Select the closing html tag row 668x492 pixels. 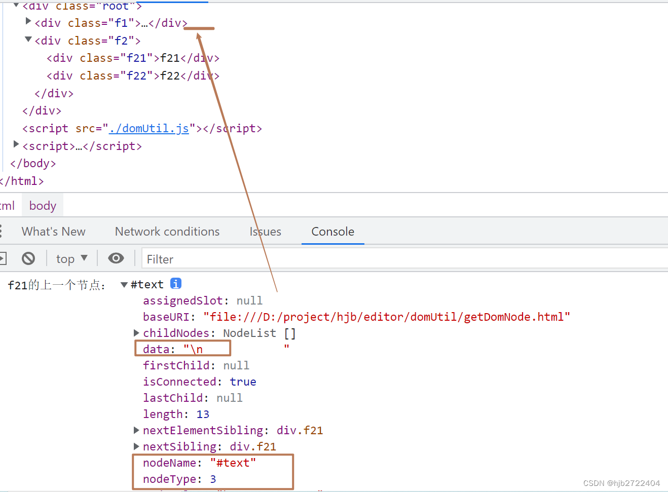[22, 181]
